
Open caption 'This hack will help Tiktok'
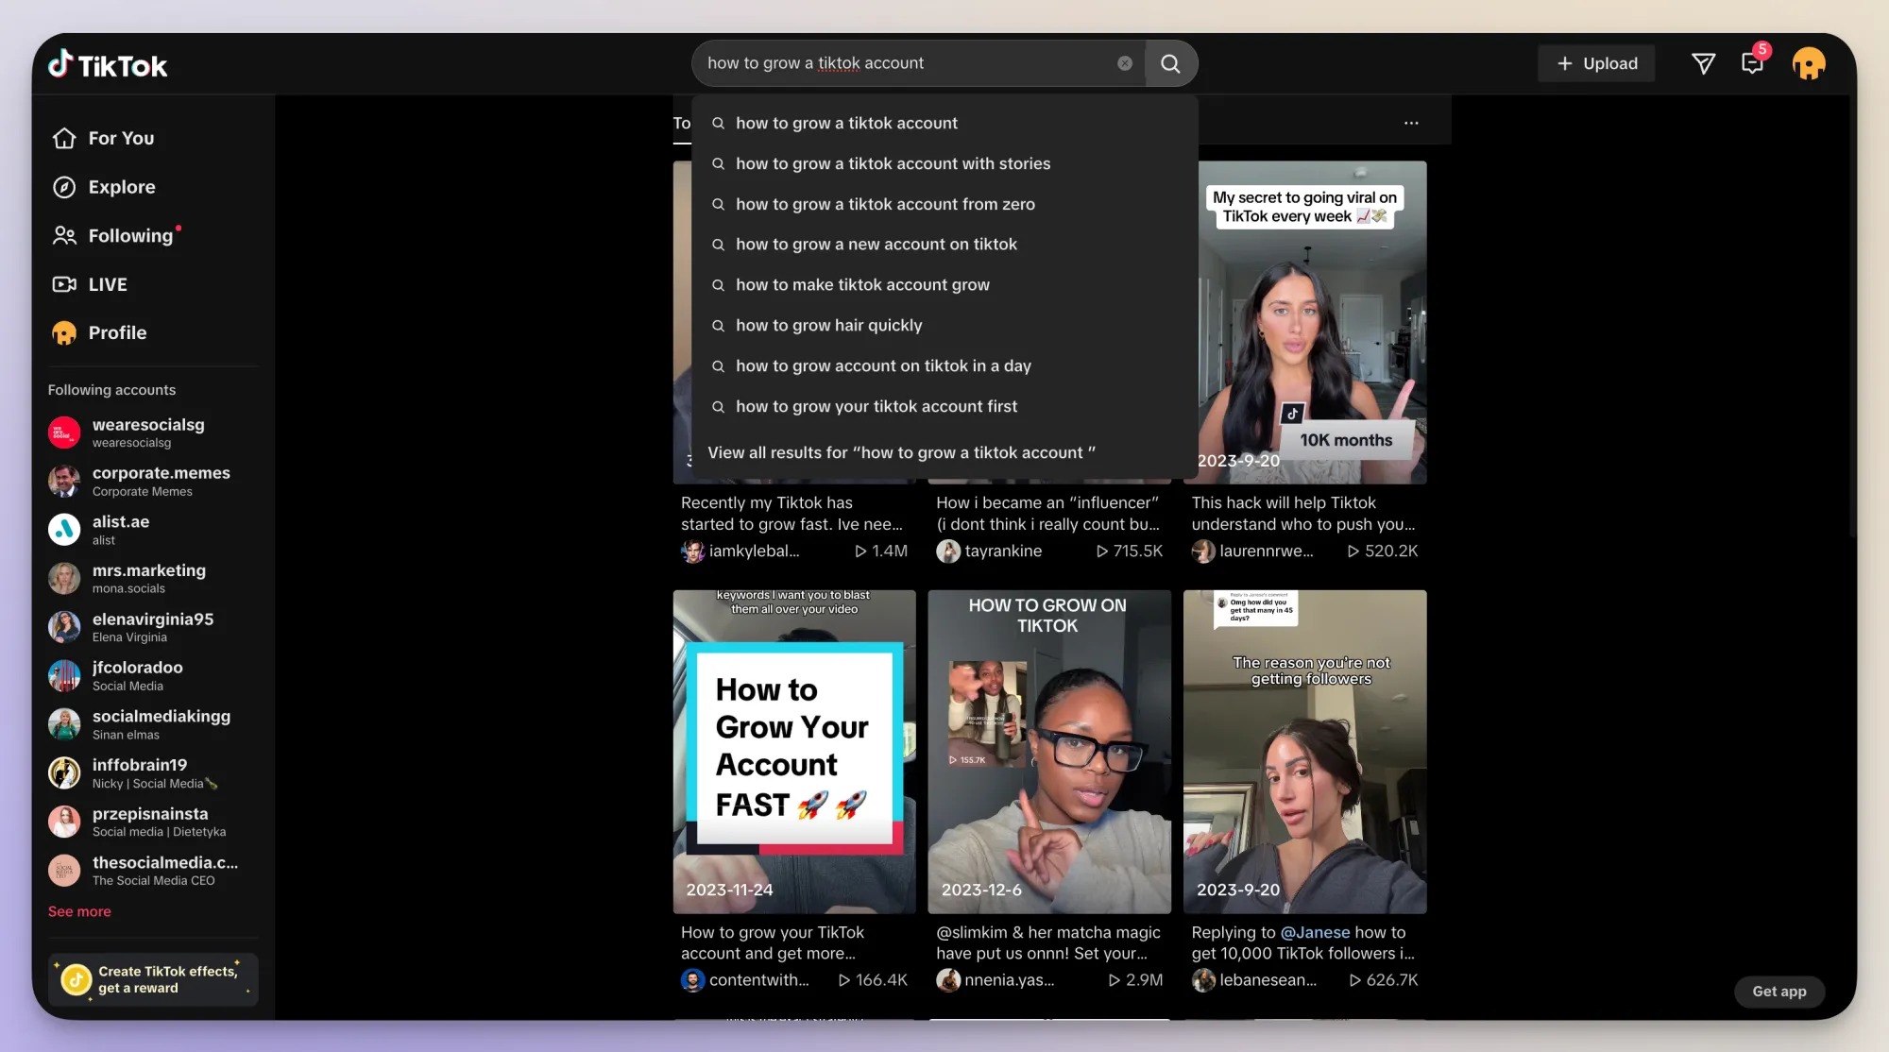coord(1303,514)
